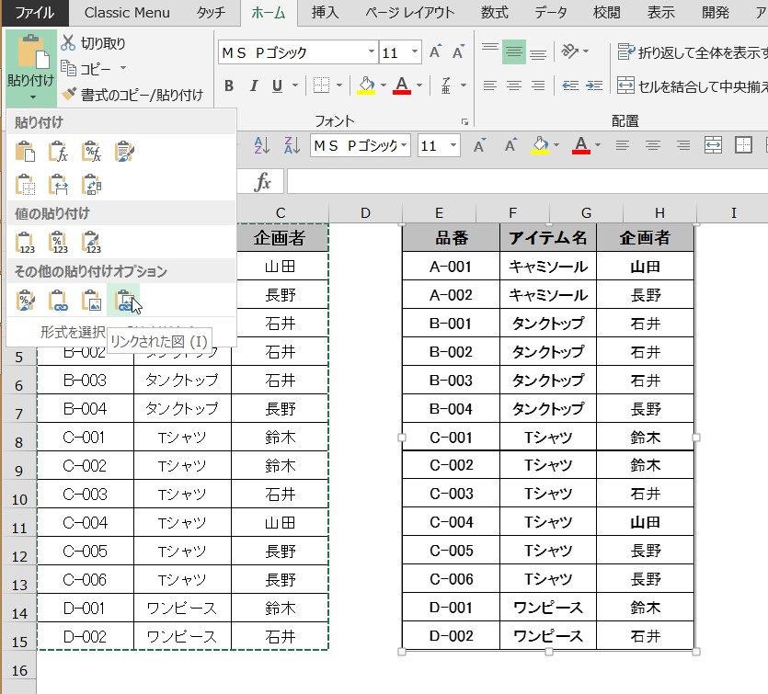Open the Classic Menu tab
The width and height of the screenshot is (768, 694).
coord(127,13)
